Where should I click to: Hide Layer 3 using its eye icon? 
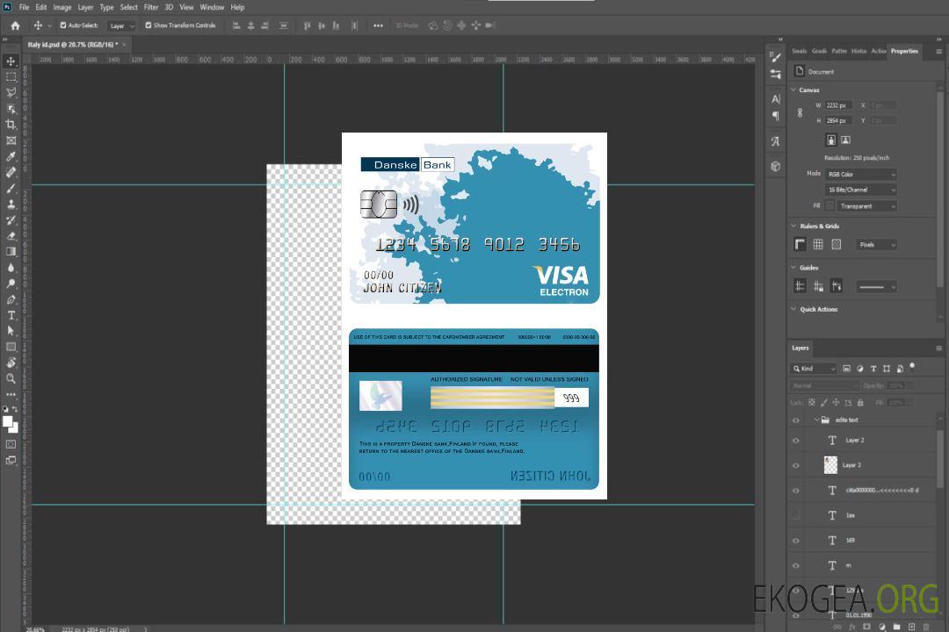coord(796,466)
